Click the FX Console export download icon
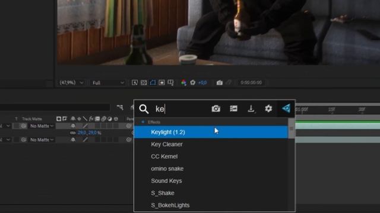Viewport: 380px width, 213px height. pyautogui.click(x=251, y=109)
